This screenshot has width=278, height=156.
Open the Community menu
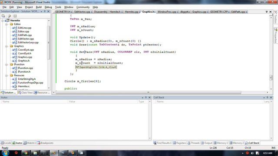(x=83, y=7)
